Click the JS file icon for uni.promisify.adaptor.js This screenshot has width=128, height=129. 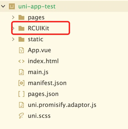21,105
